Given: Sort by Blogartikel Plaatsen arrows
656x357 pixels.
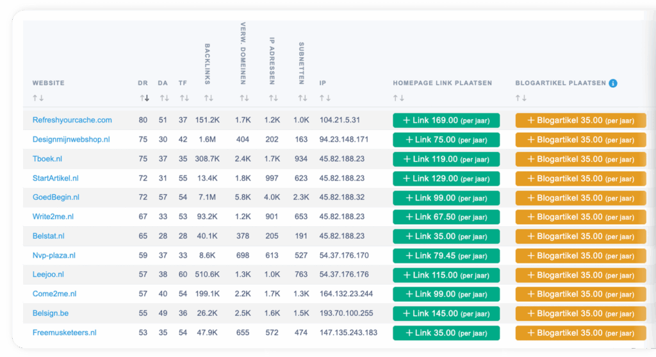Looking at the screenshot, I should click(521, 98).
